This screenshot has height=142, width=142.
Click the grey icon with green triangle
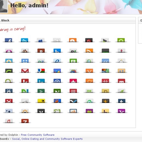[x=105, y=40]
